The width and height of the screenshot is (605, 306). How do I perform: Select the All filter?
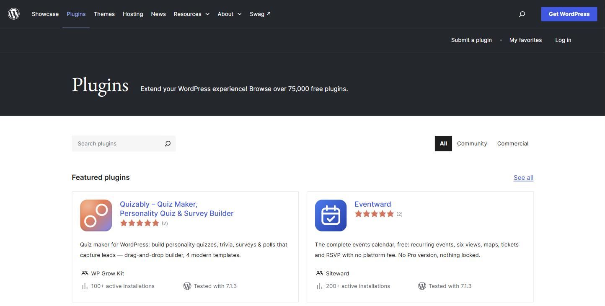point(443,143)
